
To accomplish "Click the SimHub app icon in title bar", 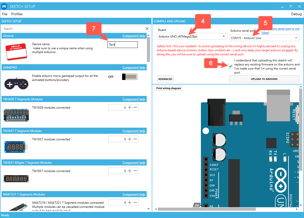I will (4, 6).
